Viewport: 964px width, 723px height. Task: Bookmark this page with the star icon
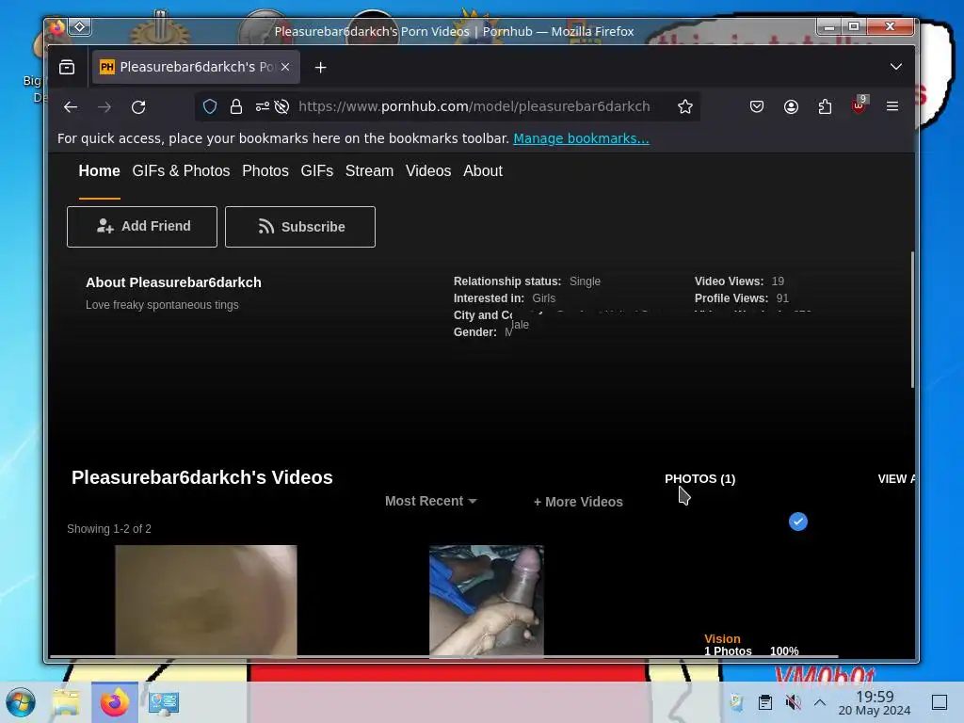click(685, 107)
